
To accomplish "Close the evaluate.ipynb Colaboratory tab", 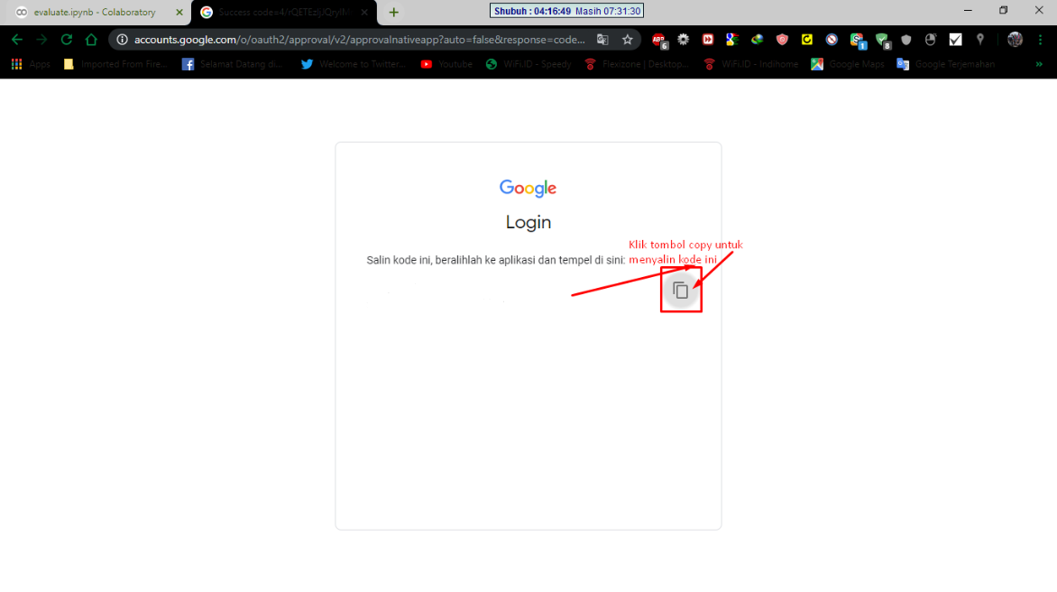I will pos(179,12).
